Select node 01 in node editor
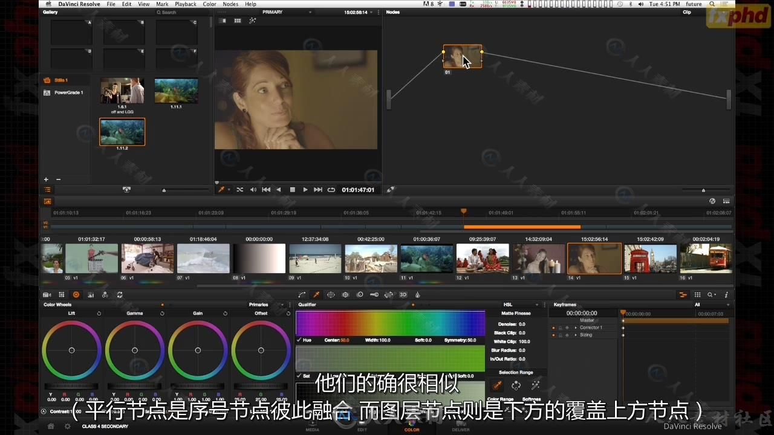 [x=463, y=56]
